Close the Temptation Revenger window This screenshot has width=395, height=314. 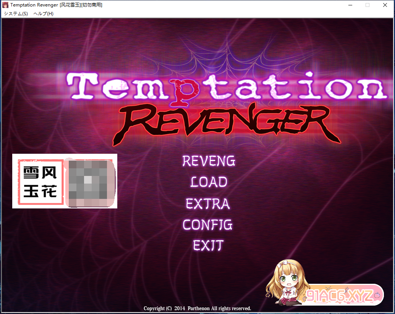[x=385, y=5]
